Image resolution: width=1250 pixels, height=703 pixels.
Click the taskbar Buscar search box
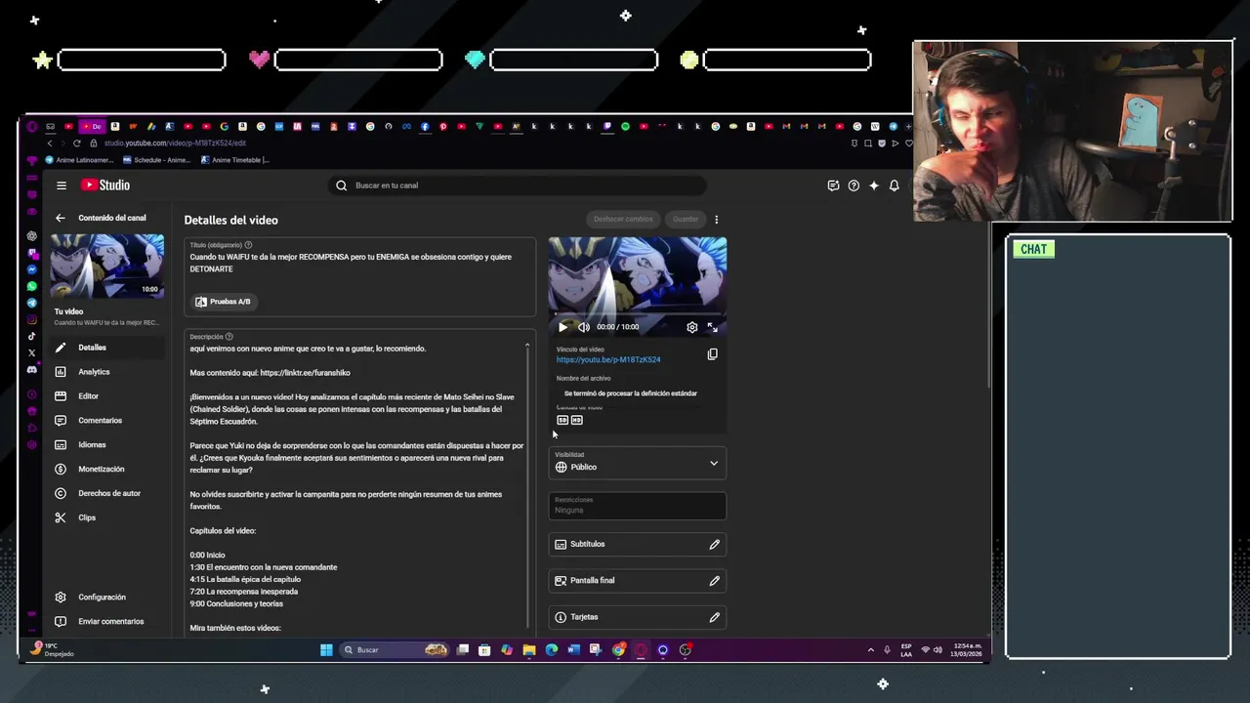point(395,650)
